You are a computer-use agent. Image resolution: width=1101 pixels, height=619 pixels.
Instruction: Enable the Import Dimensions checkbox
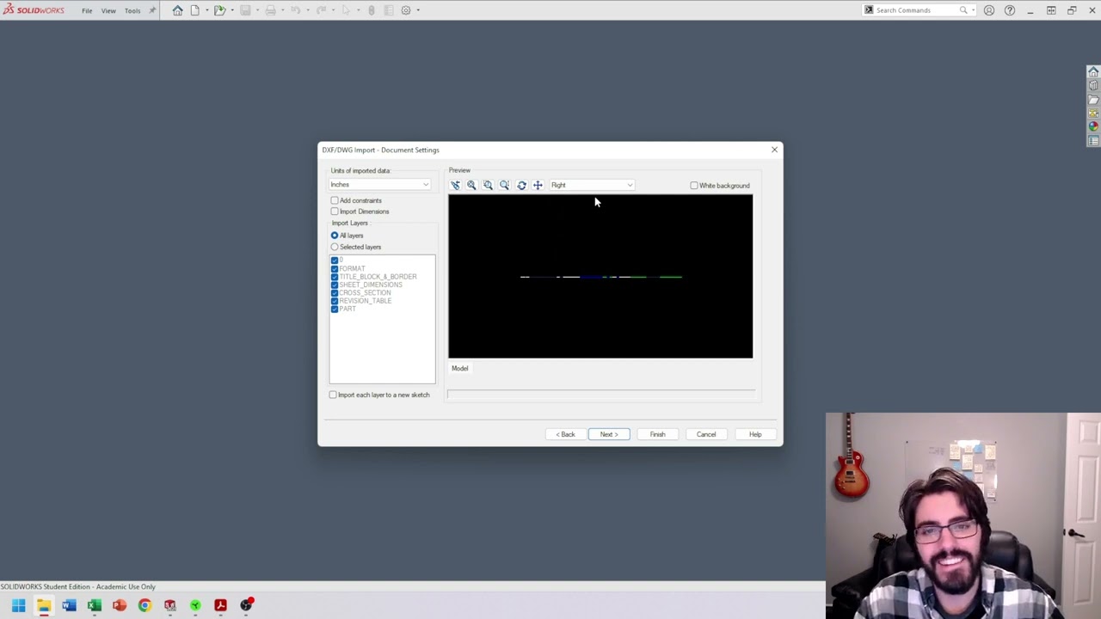(335, 211)
